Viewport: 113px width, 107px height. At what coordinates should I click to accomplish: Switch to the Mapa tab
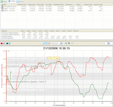pyautogui.click(x=4, y=1)
